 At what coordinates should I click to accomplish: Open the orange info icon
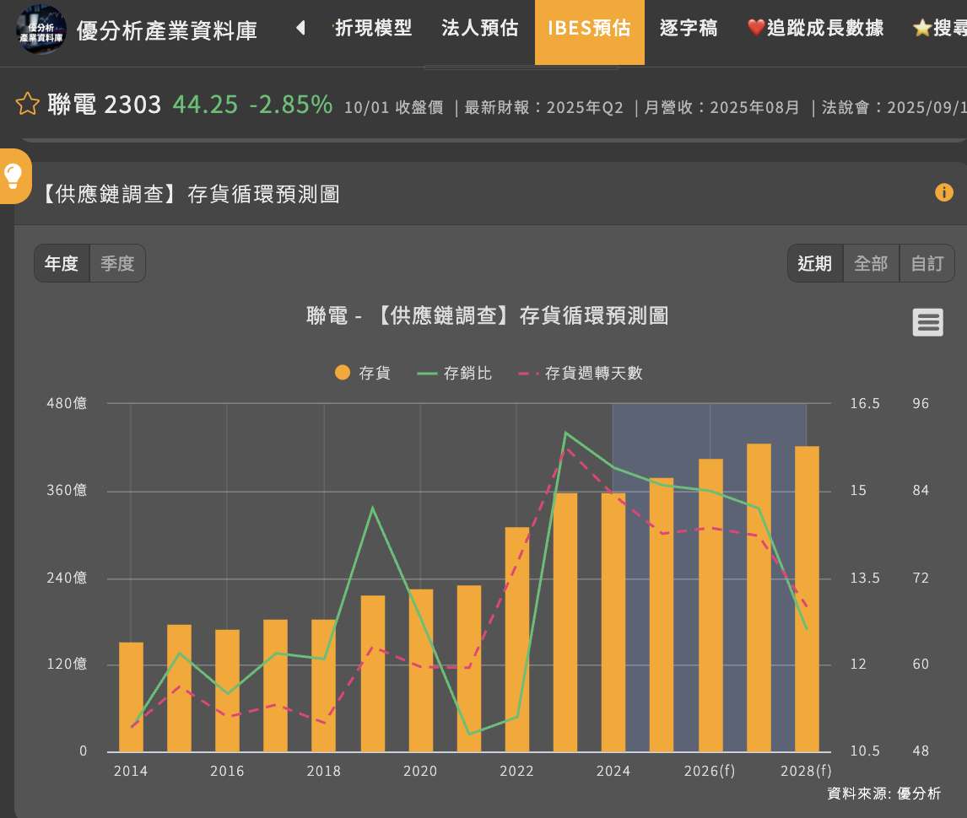coord(943,193)
